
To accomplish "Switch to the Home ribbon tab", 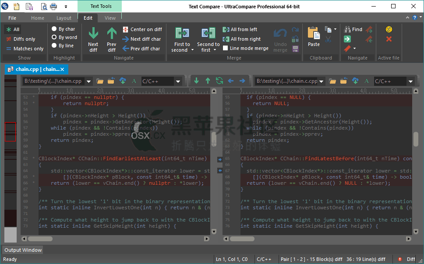I will click(38, 18).
